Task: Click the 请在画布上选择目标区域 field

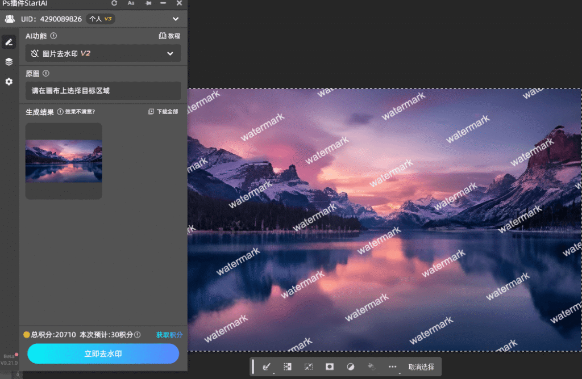Action: 103,91
